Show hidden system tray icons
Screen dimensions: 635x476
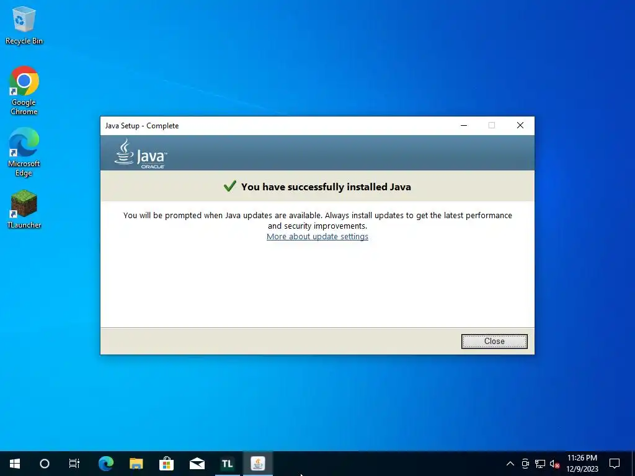point(510,464)
